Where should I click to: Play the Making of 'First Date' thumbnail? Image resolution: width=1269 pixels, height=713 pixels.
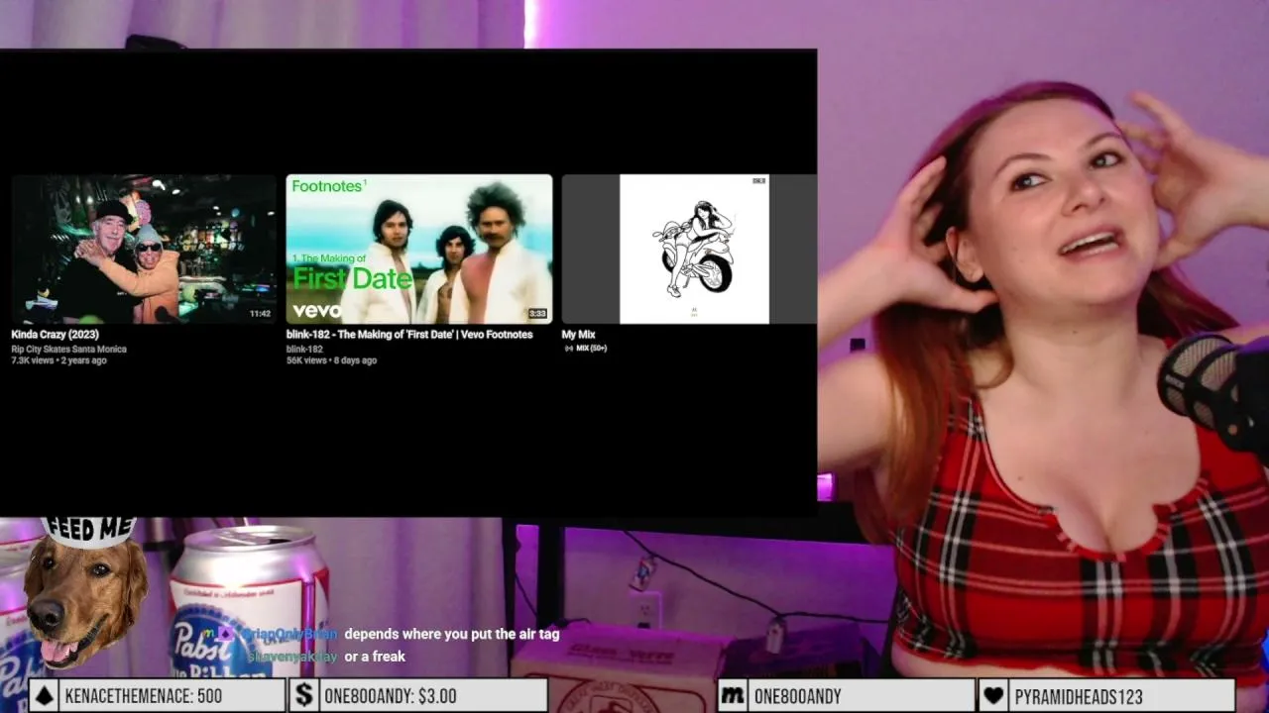click(419, 250)
